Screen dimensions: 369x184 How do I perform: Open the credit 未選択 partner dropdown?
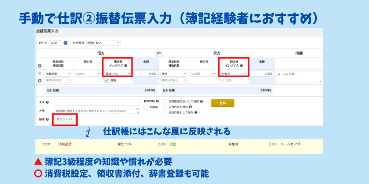[x=204, y=74]
